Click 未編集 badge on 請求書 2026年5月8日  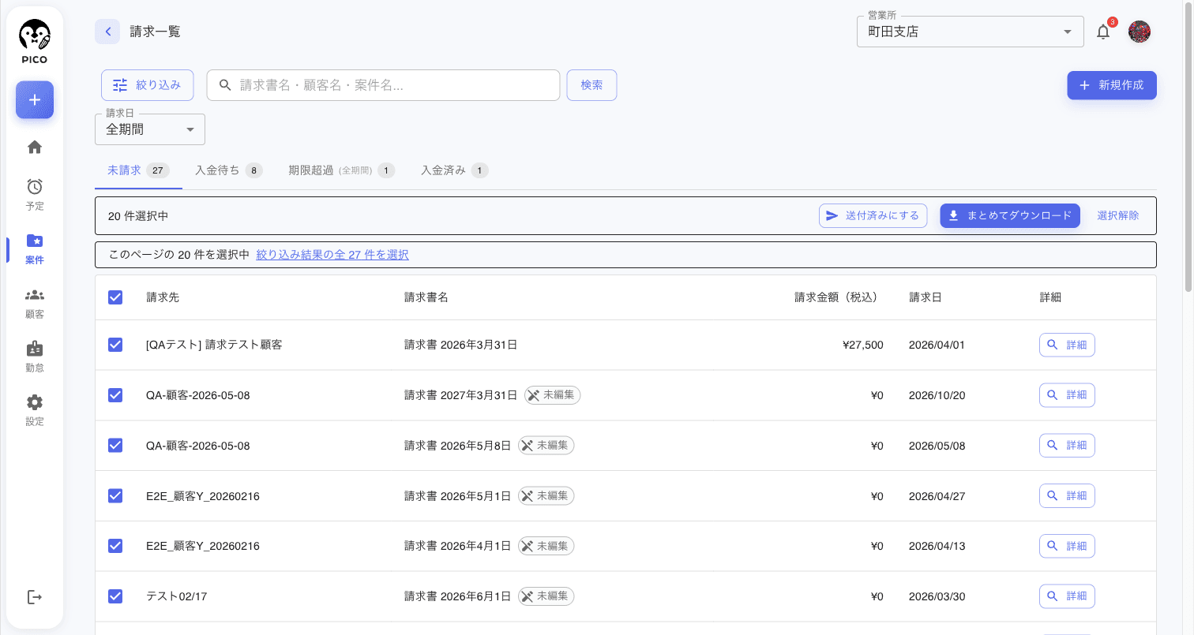pyautogui.click(x=546, y=446)
